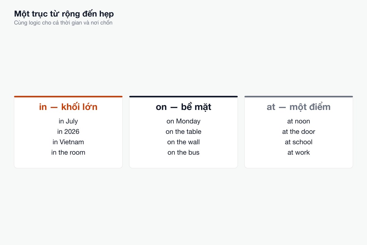Screen dimensions: 367x245
Task: Click the example 'at school'
Action: point(298,142)
